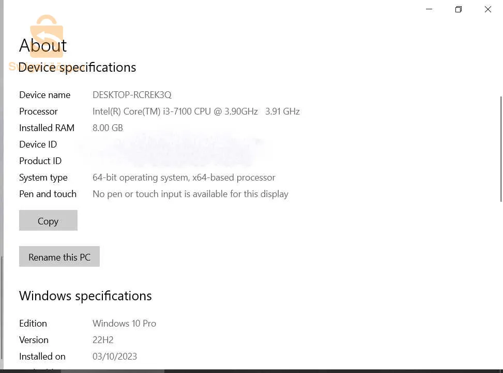The width and height of the screenshot is (503, 373).
Task: Minimize the Settings window
Action: pos(429,9)
